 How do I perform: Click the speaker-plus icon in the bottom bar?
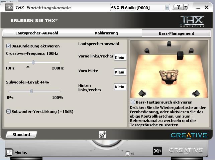coord(103,135)
